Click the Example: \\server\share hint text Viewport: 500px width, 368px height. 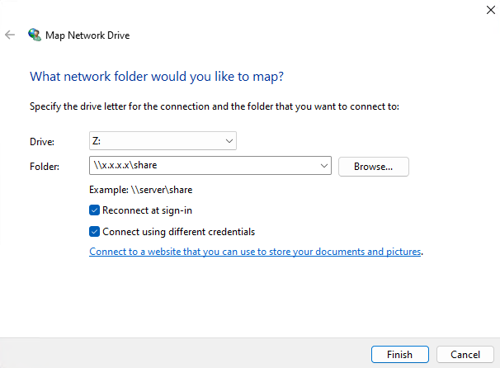pos(140,190)
